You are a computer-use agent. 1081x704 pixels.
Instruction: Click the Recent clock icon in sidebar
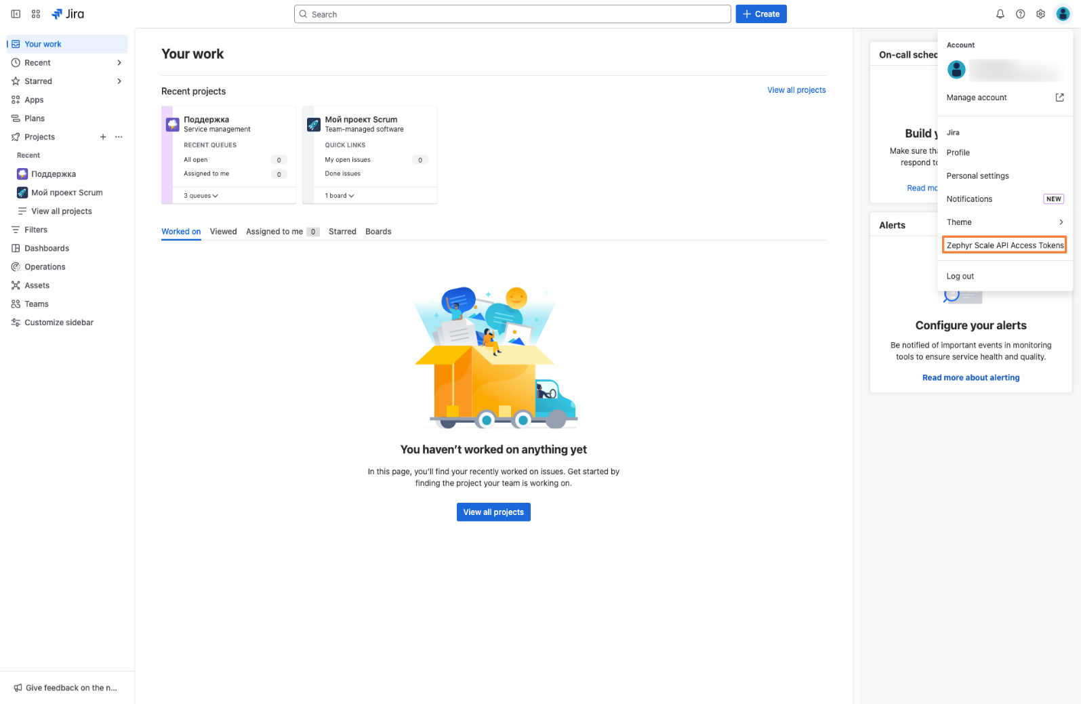click(x=16, y=62)
